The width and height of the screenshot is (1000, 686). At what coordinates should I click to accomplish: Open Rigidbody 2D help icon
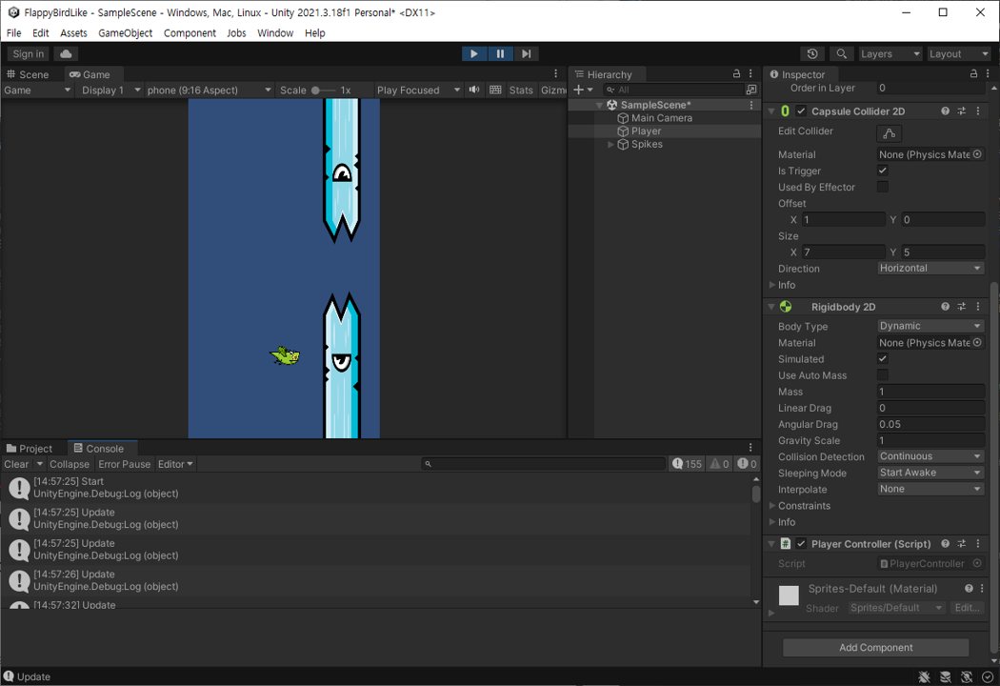coord(945,307)
